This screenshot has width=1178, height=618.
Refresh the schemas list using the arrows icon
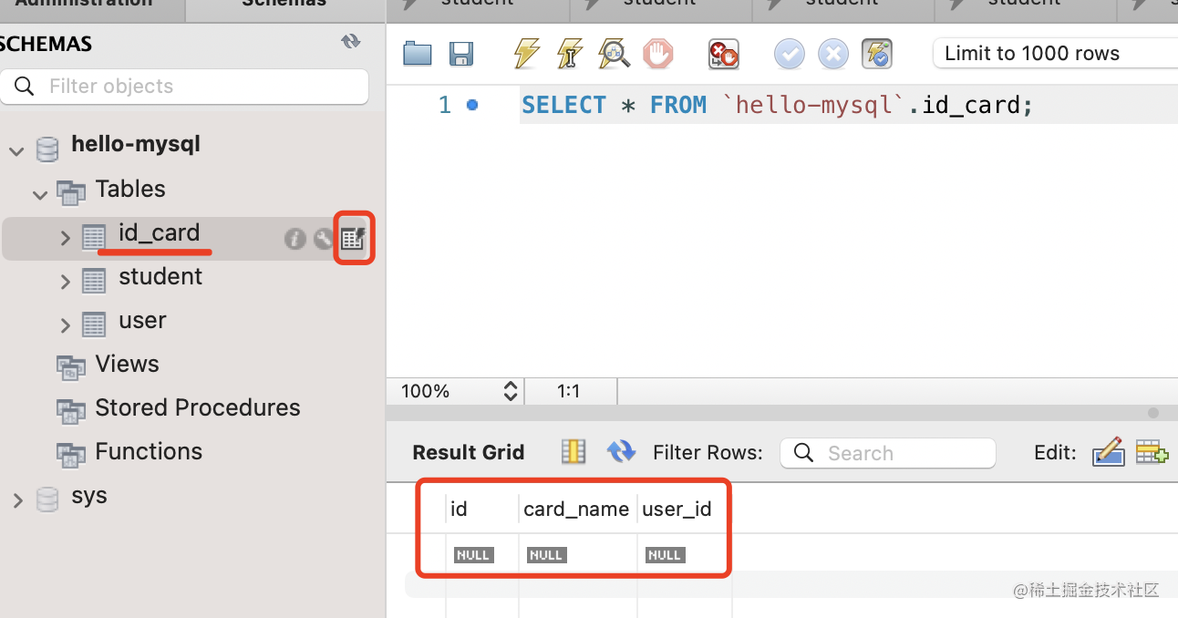350,42
